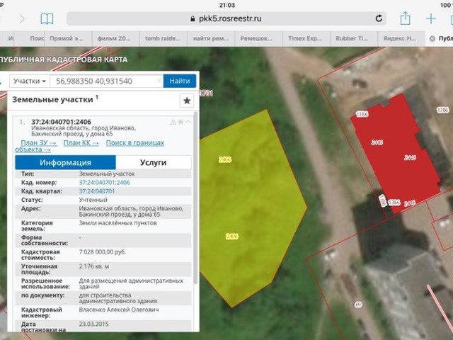Click the date value 23.03.2015
The width and height of the screenshot is (453, 340).
(94, 324)
